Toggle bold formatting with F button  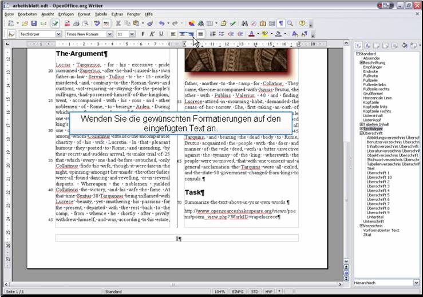[x=143, y=34]
